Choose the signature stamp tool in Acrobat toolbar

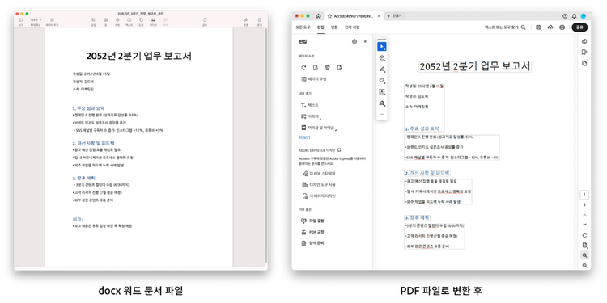[382, 103]
